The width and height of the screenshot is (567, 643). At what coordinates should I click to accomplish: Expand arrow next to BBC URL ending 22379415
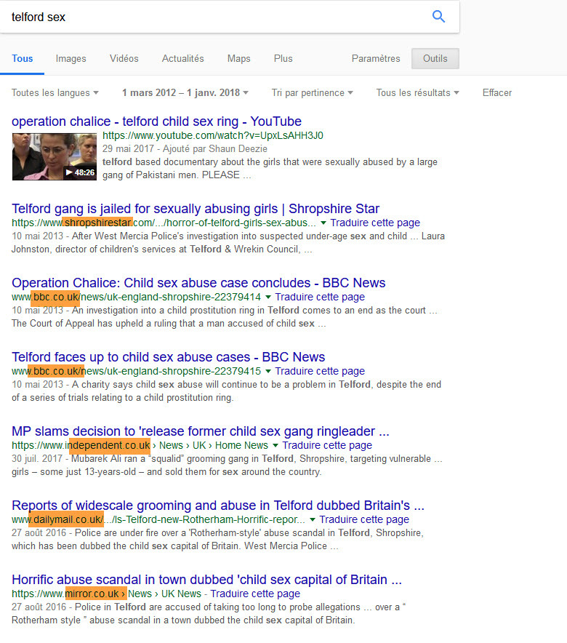pos(268,371)
